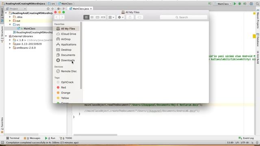Open the Finder arrange-by dropdown
Viewport: 260px width, 146px height.
111,17
